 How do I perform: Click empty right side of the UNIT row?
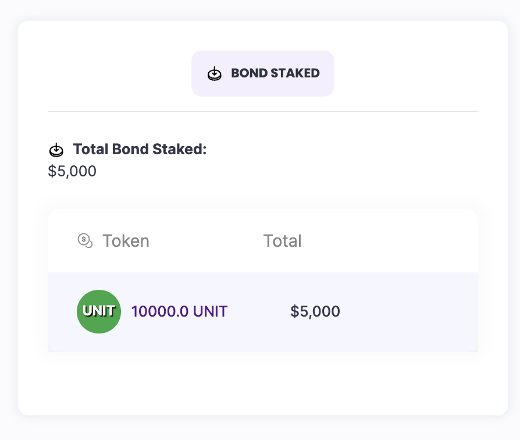419,311
